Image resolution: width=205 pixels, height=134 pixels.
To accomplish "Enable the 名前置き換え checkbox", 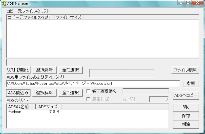I will tap(88, 91).
